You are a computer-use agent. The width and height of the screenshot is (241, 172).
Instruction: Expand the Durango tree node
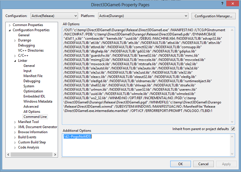pyautogui.click(x=15, y=40)
